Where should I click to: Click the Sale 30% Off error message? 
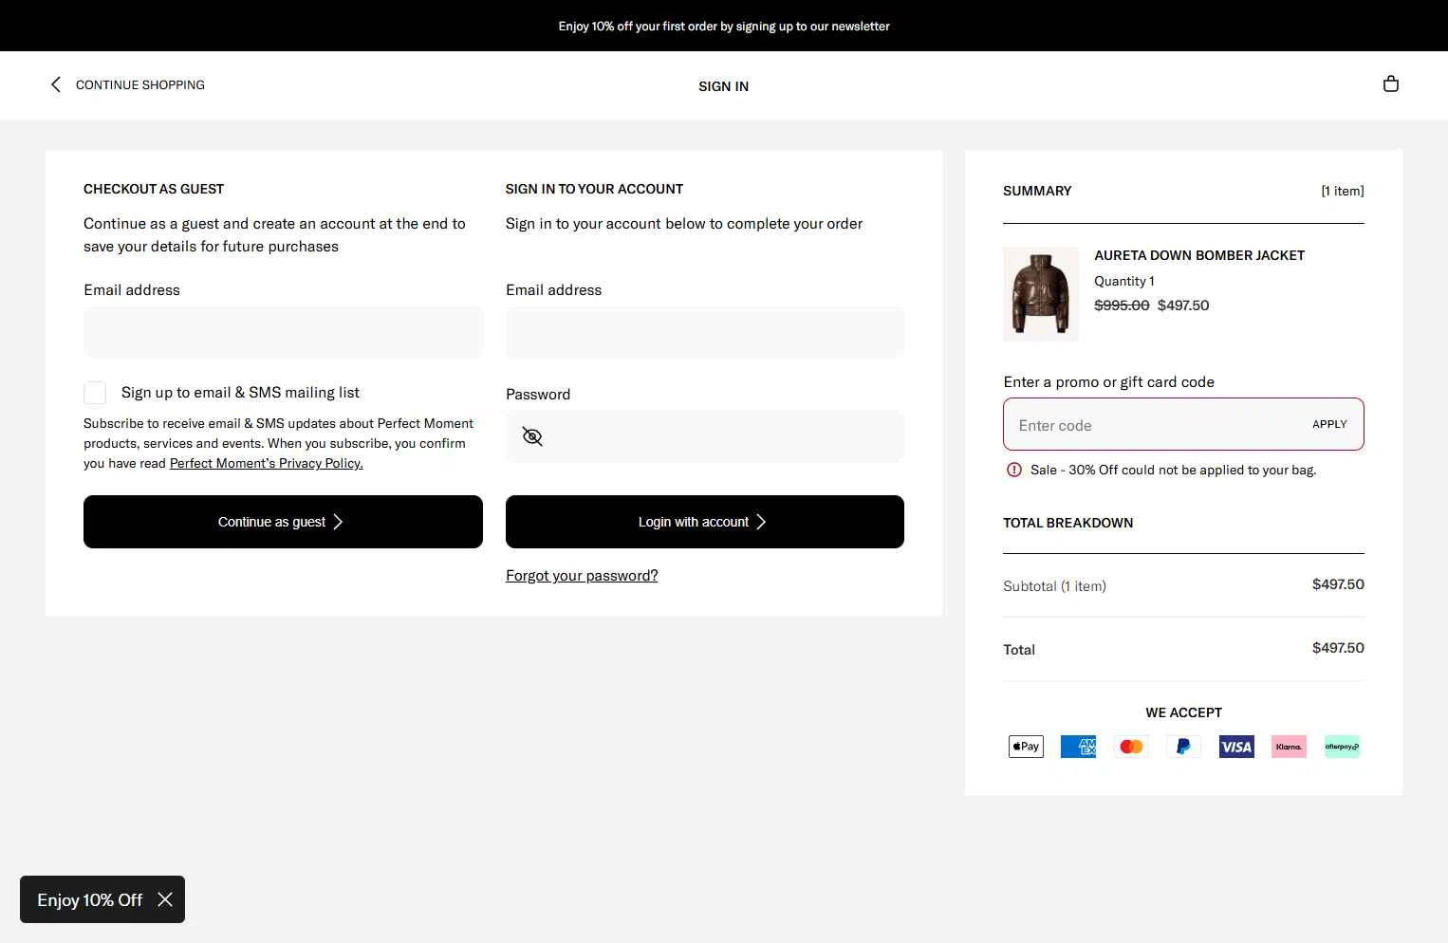tap(1173, 470)
